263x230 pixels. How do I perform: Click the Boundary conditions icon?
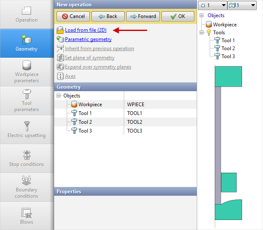click(27, 180)
